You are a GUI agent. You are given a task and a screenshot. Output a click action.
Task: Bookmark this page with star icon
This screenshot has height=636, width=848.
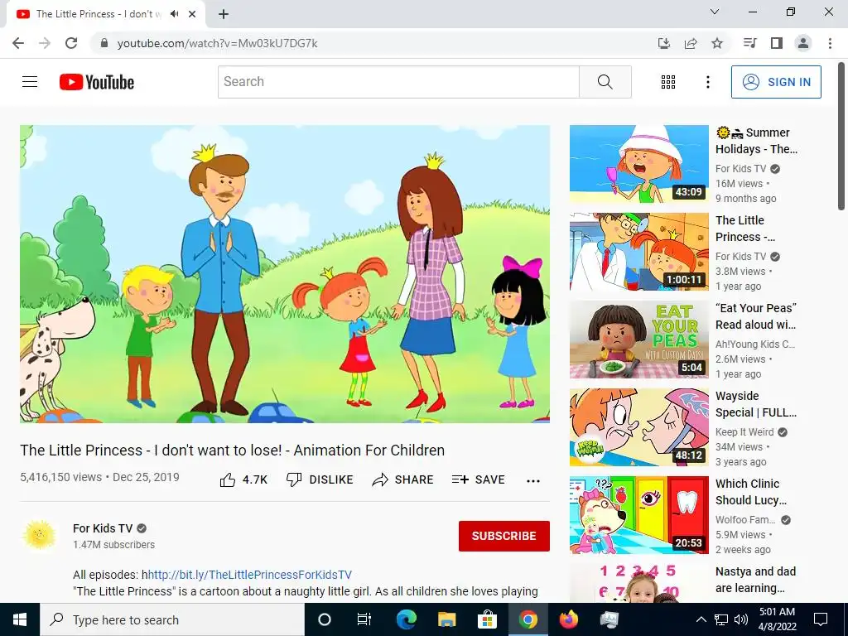(x=717, y=43)
